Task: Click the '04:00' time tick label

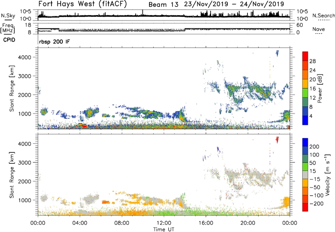Action: [x=80, y=223]
